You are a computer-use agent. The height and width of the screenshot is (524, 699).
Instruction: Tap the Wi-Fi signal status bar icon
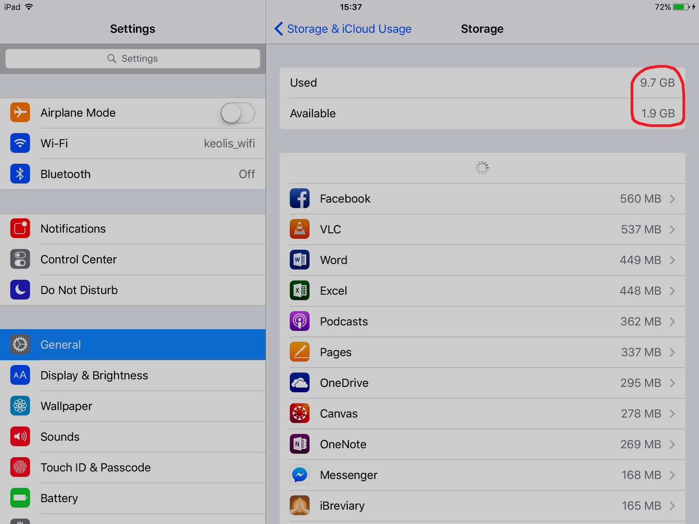pos(29,7)
